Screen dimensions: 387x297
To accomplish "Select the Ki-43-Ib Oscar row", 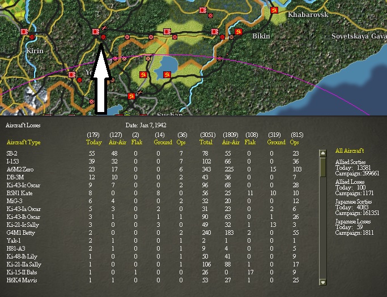I will (153, 217).
